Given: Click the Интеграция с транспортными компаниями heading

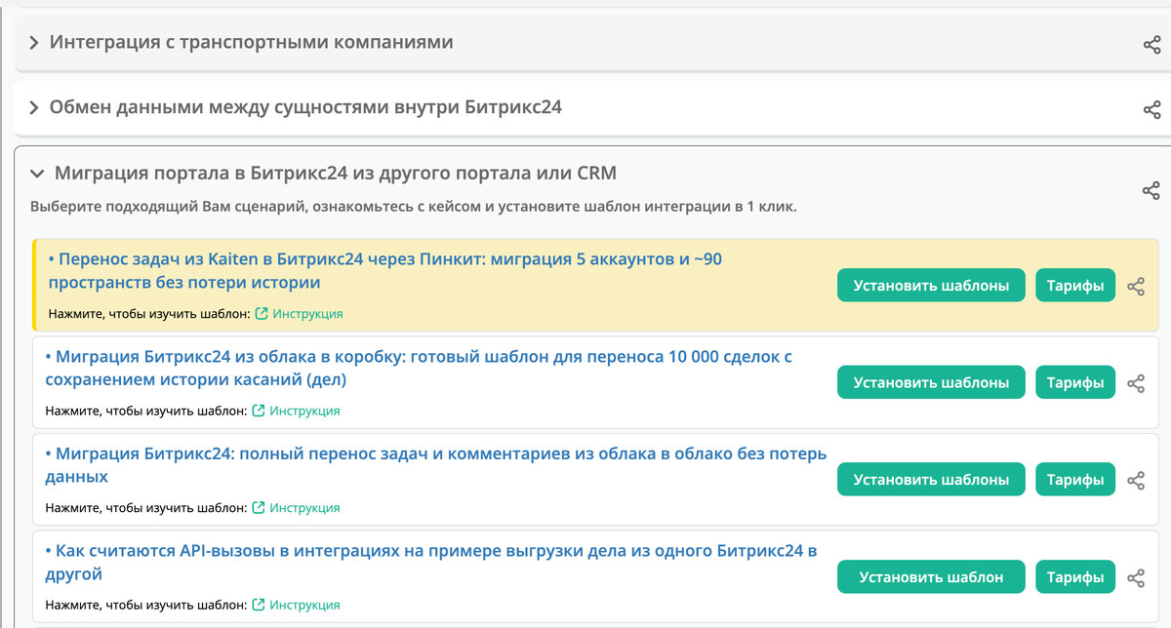Looking at the screenshot, I should [252, 43].
